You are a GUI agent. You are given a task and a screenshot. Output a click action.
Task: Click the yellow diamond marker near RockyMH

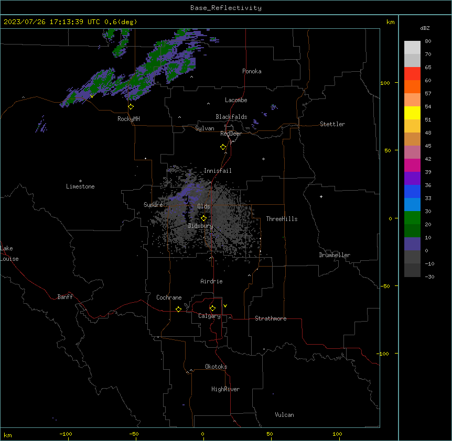tap(131, 107)
